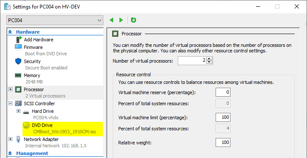Screen dimensions: 307x158
Task: Expand the Network Adapter tree node
Action: click(x=10, y=139)
